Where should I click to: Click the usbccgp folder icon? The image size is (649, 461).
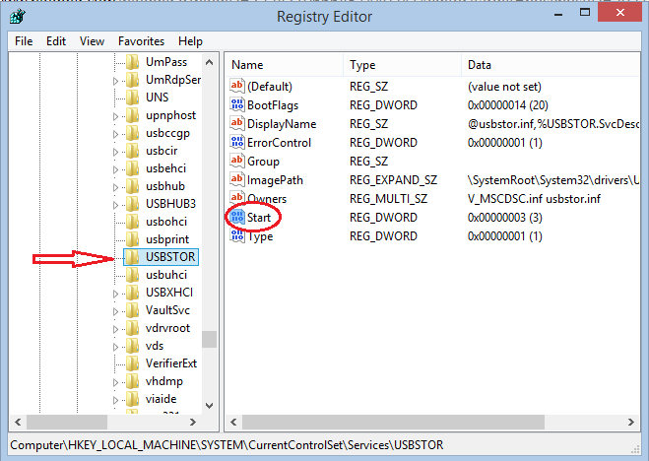[132, 133]
